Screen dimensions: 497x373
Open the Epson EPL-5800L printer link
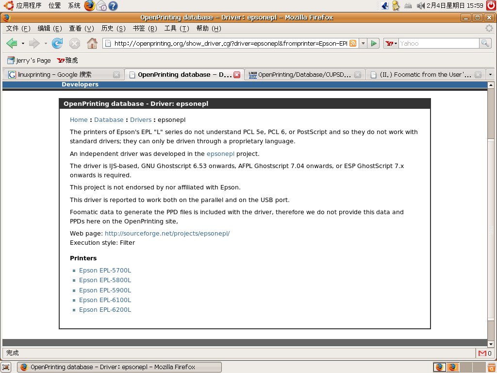click(105, 280)
